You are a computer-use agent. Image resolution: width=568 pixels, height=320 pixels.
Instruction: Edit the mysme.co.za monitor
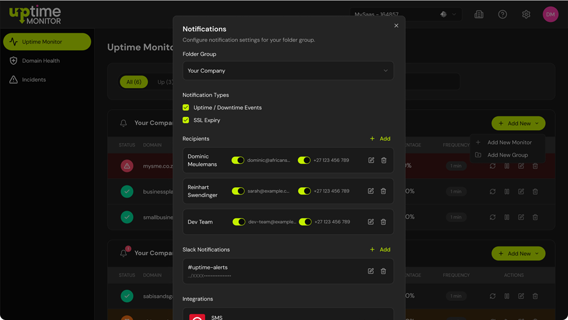(x=521, y=166)
